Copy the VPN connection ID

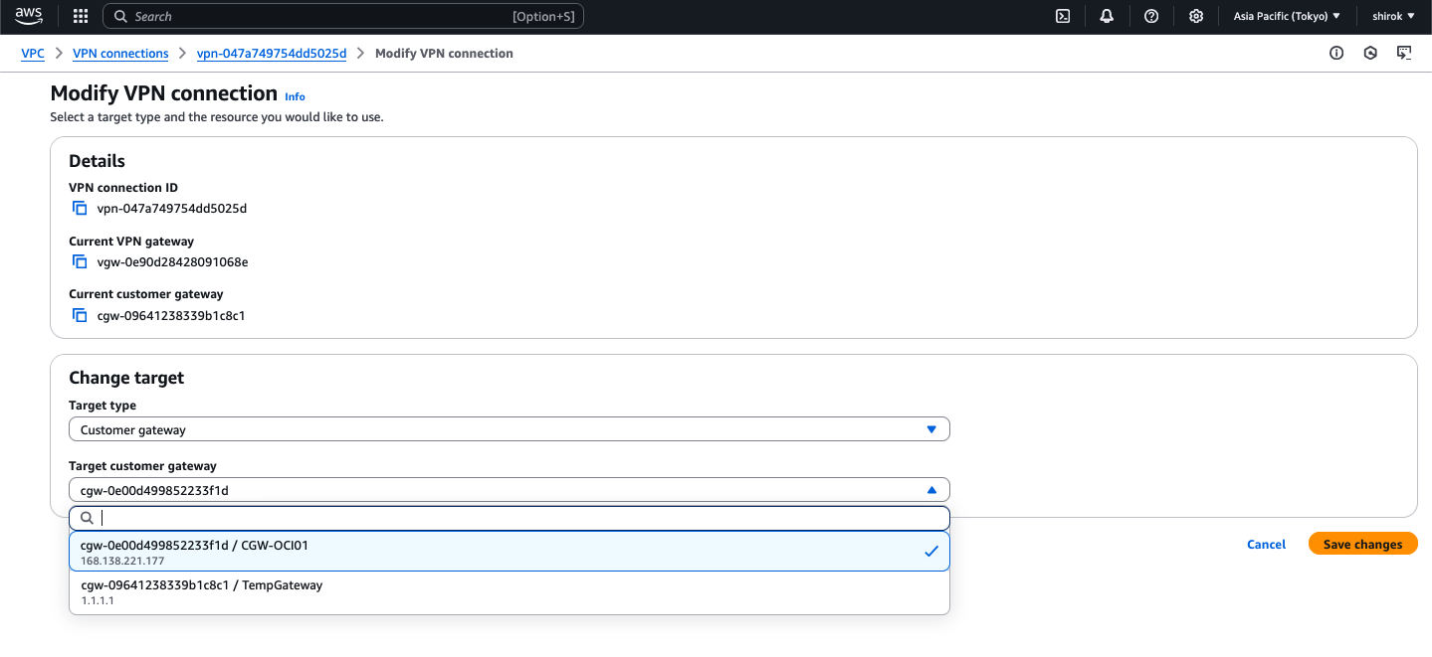tap(80, 208)
